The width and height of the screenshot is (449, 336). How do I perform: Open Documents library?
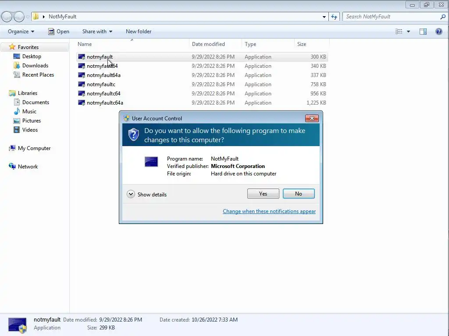coord(36,102)
